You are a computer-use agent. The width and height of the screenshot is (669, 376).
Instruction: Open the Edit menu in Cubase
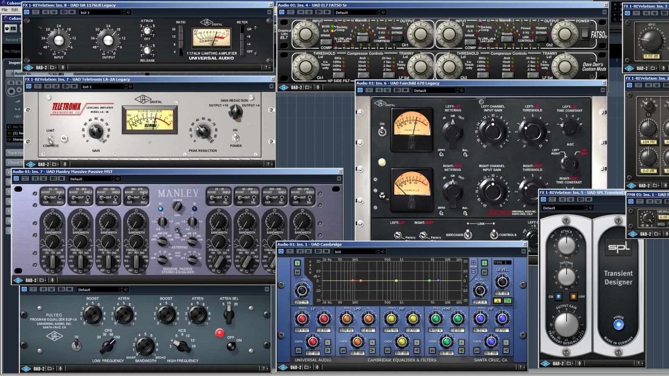coord(14,9)
